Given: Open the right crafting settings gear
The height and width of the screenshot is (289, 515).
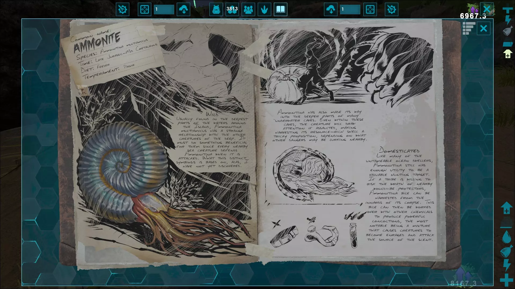Looking at the screenshot, I should coord(392,10).
